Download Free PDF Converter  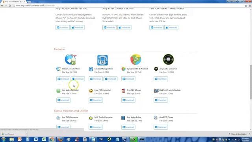pos(96,100)
